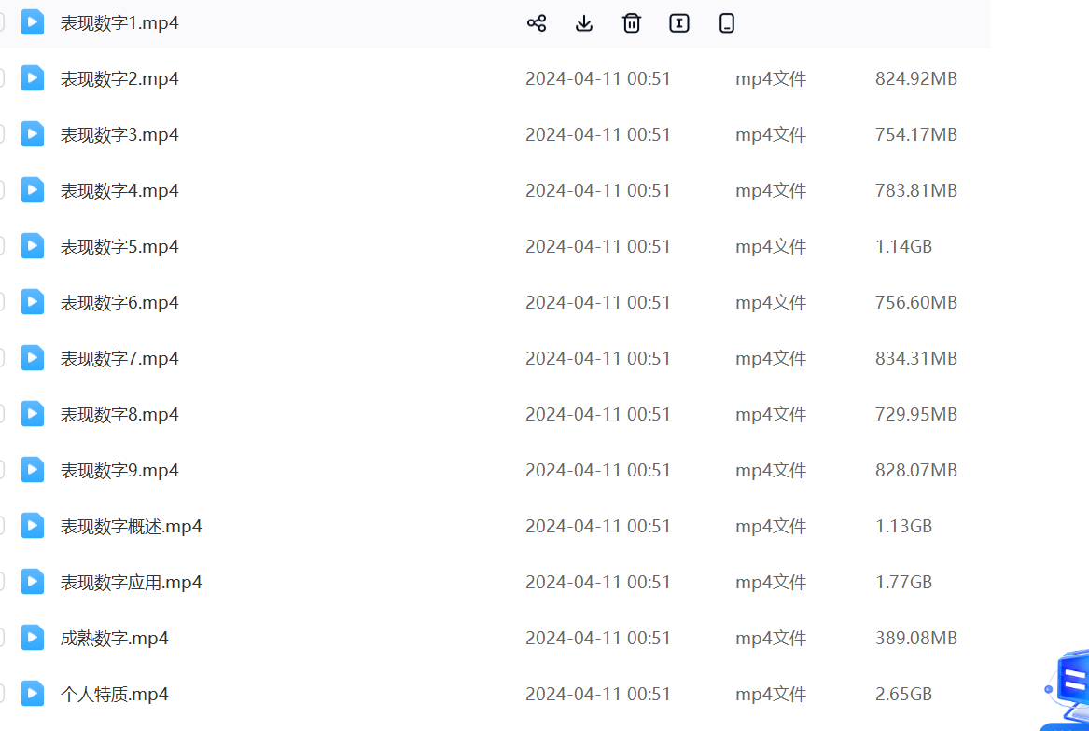Delete 表现数字1.mp4 with the trash icon
The width and height of the screenshot is (1089, 731).
(x=632, y=23)
